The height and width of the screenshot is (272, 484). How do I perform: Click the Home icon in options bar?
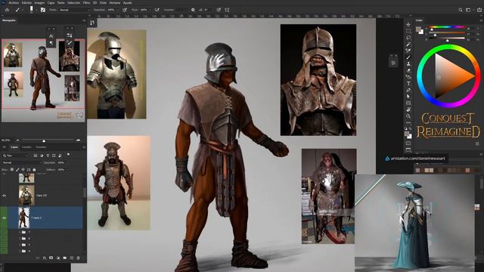click(x=7, y=10)
